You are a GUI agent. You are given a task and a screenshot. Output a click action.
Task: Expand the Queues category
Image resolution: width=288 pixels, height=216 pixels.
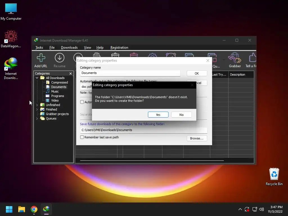[37, 118]
